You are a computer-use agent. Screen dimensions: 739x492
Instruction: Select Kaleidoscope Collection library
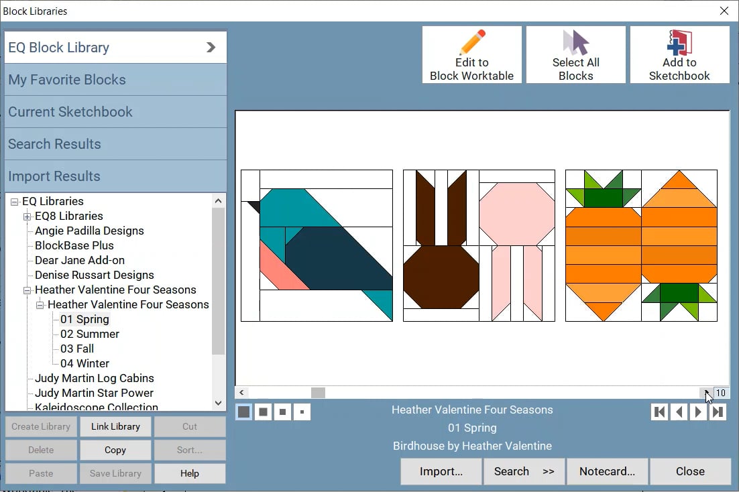[96, 406]
